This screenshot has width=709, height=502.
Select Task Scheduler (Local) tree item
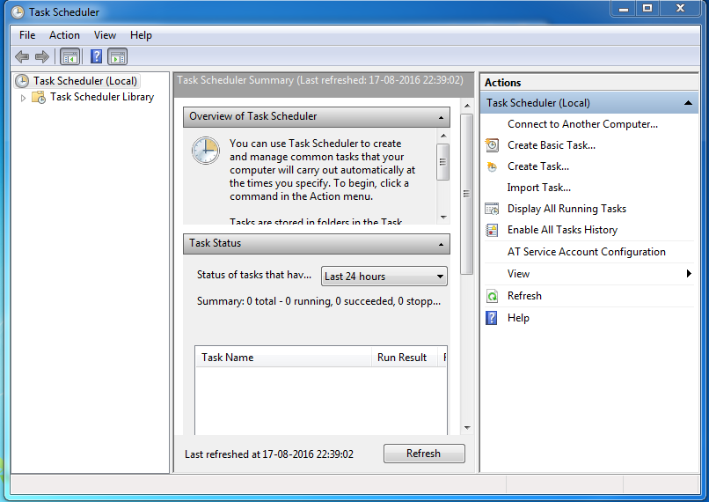85,81
